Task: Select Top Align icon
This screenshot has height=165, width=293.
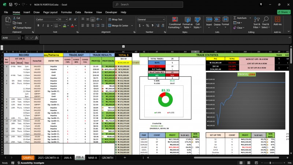Action: [83, 19]
